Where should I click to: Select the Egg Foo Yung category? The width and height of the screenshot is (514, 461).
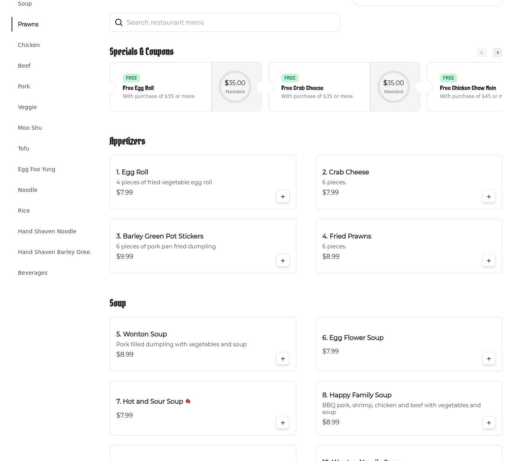click(37, 169)
